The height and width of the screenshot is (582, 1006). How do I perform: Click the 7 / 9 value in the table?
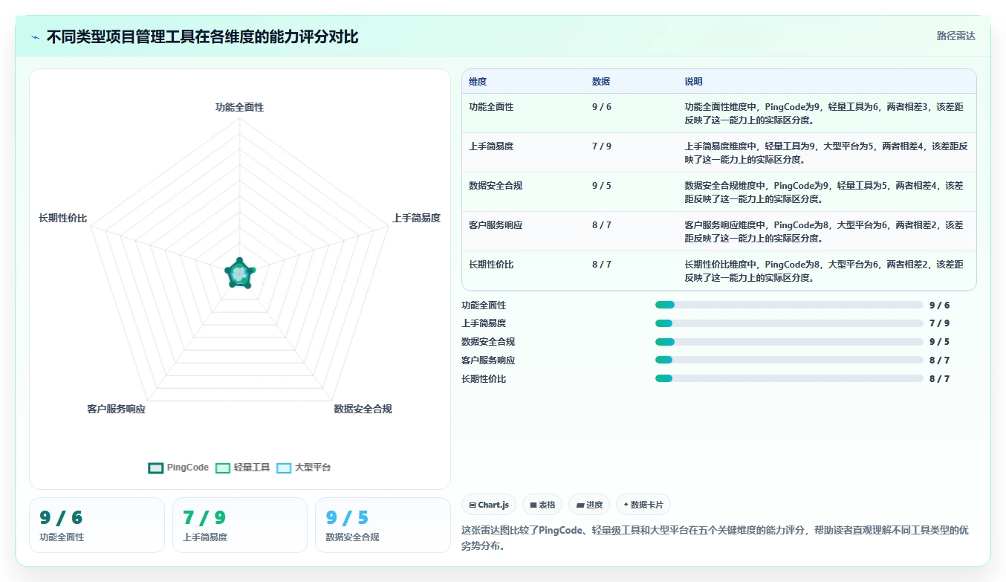pyautogui.click(x=602, y=146)
